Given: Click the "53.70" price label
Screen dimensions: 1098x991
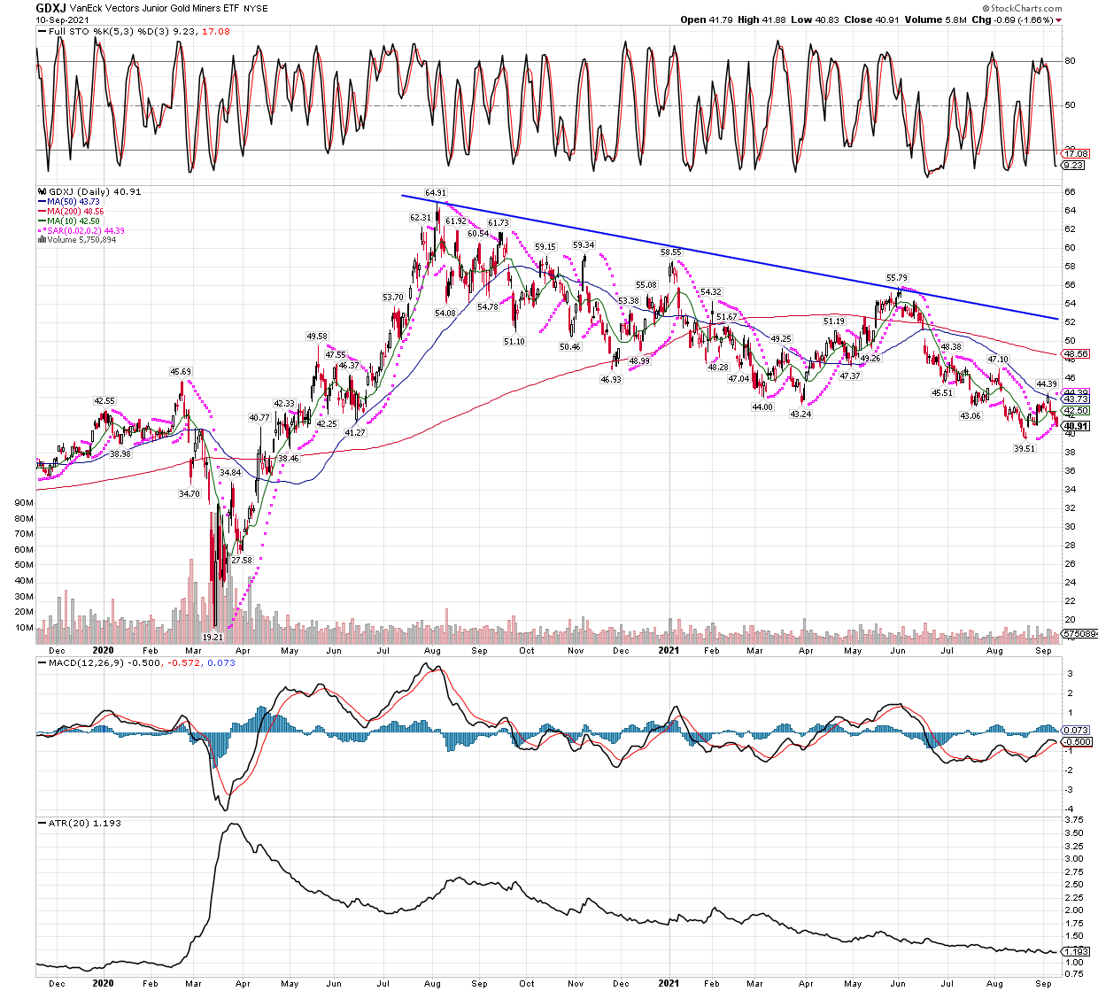Looking at the screenshot, I should (392, 298).
